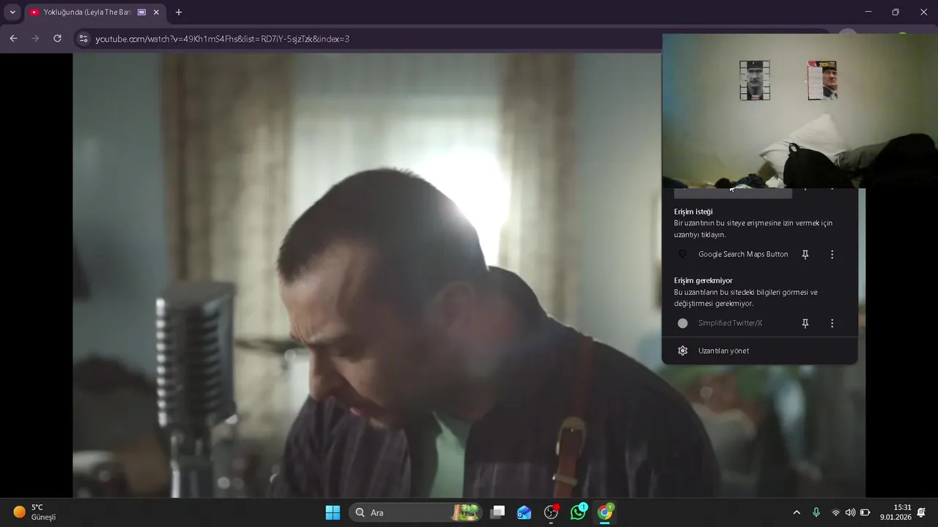Pin the Simplified Twitter/X extension
Viewport: 938px width, 527px height.
click(x=805, y=323)
